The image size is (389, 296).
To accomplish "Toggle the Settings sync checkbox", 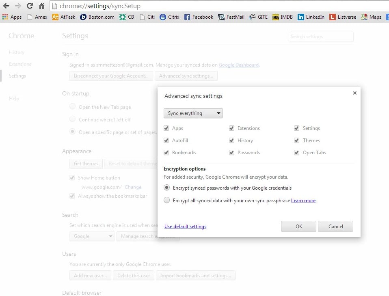I will pos(296,128).
